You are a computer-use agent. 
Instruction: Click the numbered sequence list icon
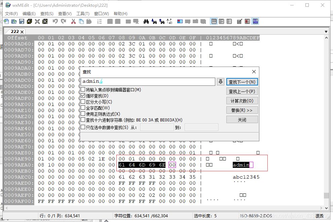click(99, 22)
